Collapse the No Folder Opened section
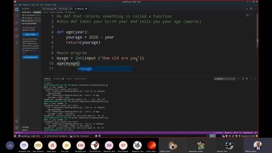This screenshot has height=153, width=272. point(29,24)
